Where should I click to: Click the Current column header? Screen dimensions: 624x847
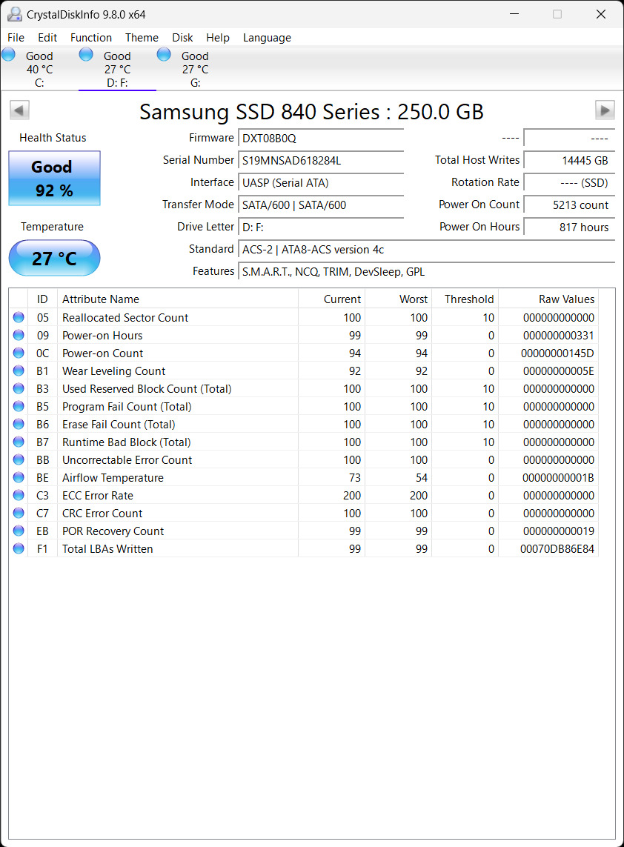331,299
